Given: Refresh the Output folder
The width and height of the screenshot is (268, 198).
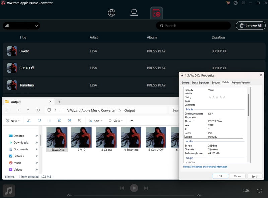Looking at the screenshot, I should [x=38, y=110].
